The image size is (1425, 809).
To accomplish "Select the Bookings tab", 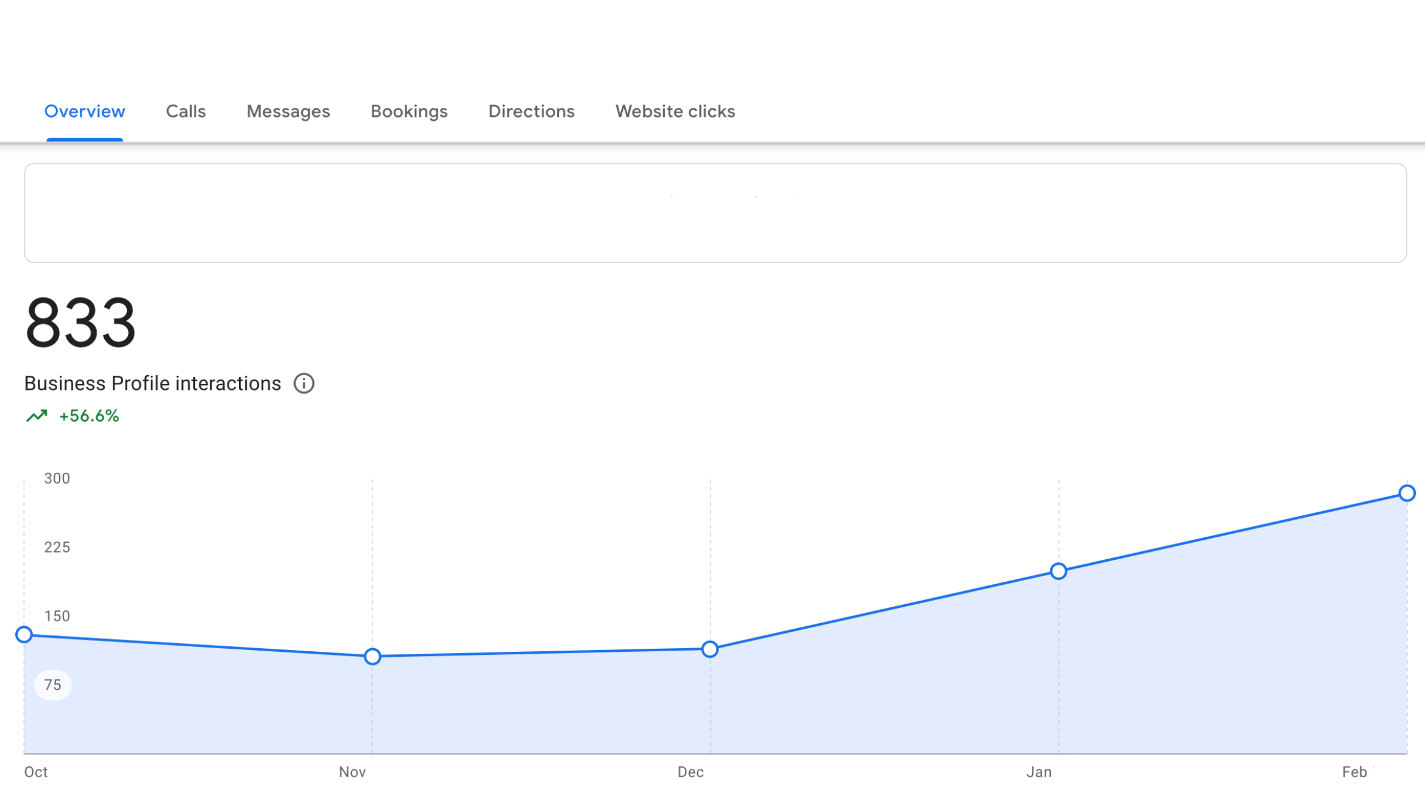I will coord(409,111).
